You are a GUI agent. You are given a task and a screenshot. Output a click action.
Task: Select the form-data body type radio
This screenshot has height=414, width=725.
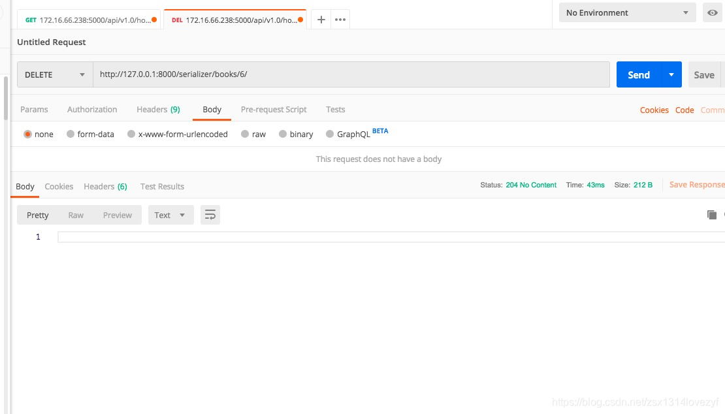pyautogui.click(x=71, y=134)
